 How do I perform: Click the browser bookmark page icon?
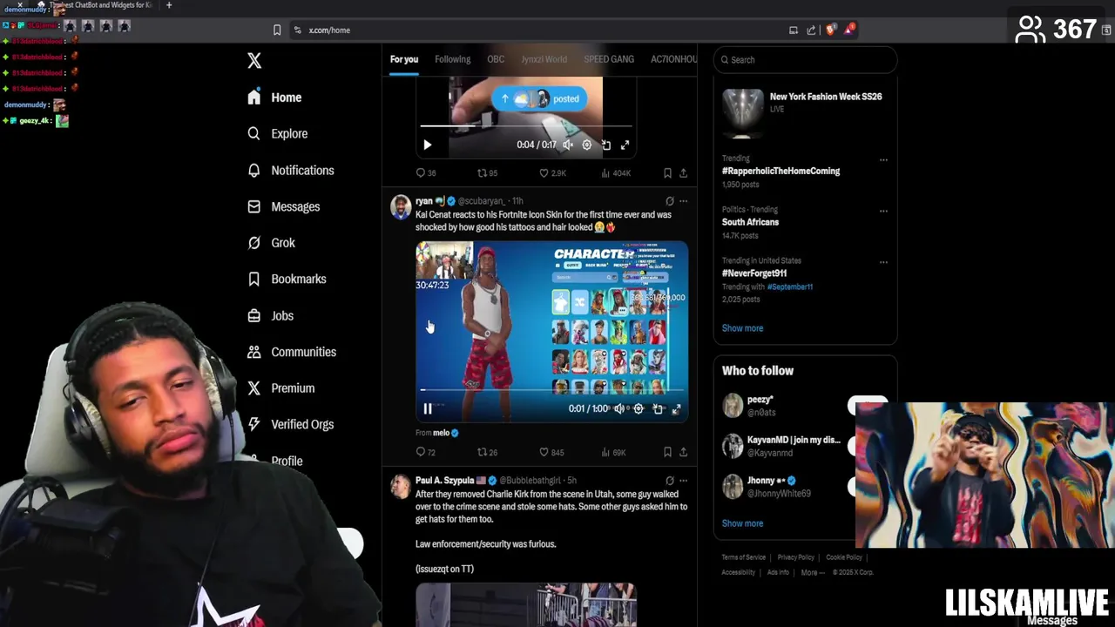277,30
